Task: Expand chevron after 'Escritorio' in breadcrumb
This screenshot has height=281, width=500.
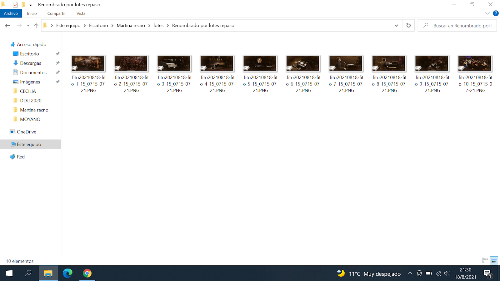Action: (x=112, y=26)
